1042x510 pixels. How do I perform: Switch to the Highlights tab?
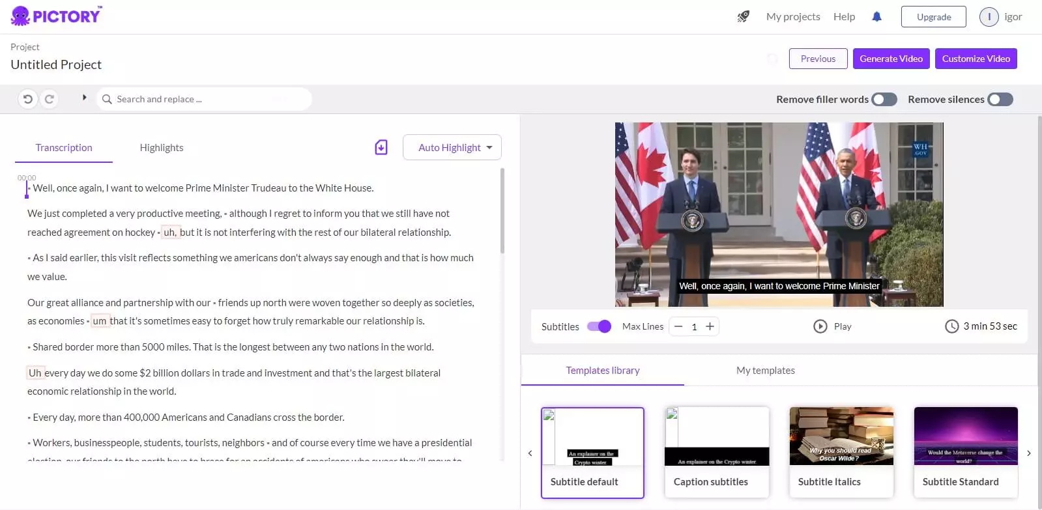(162, 148)
